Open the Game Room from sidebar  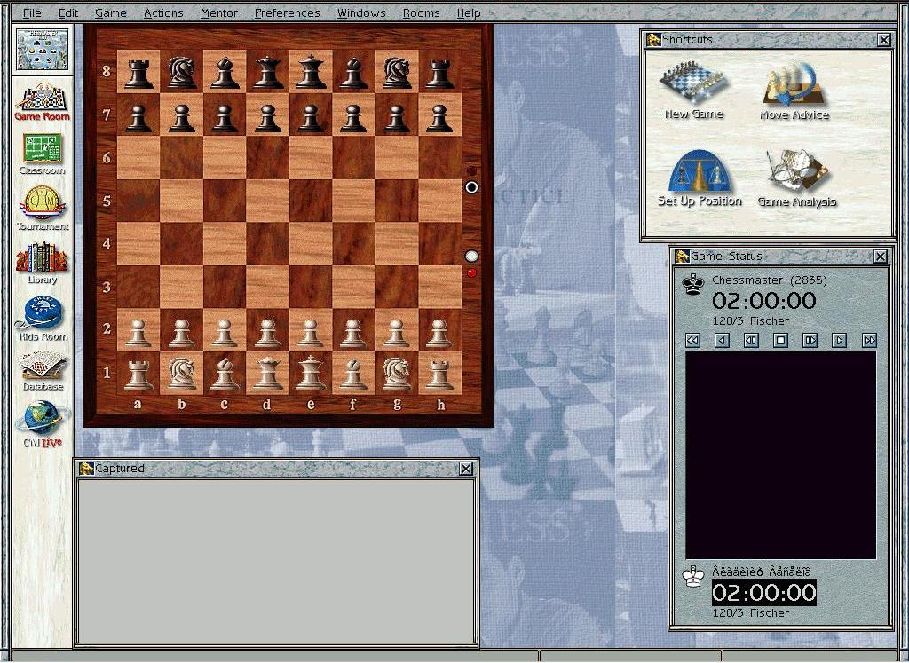tap(42, 99)
